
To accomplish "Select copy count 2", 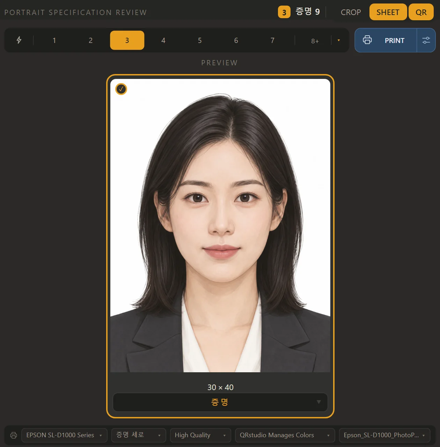I will [x=90, y=40].
